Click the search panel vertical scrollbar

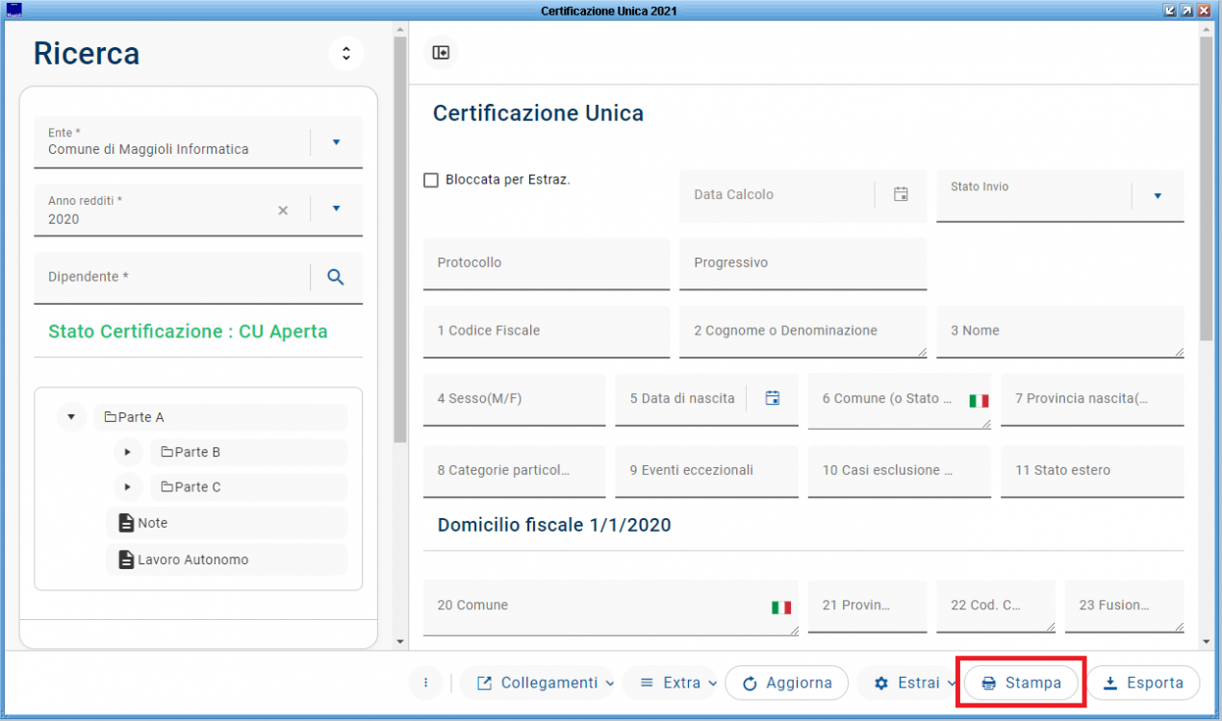point(400,240)
